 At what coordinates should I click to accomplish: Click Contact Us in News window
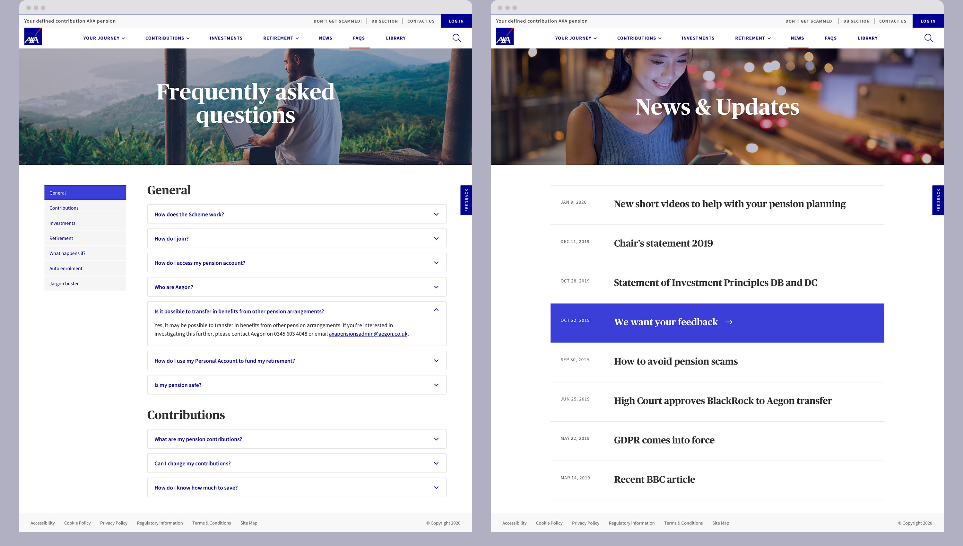893,22
